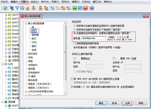This screenshot has height=109, width=151.
Task: Check 若 SMTP RCPT 命令收到 5XX 错误则终止传递
Action: point(72,79)
